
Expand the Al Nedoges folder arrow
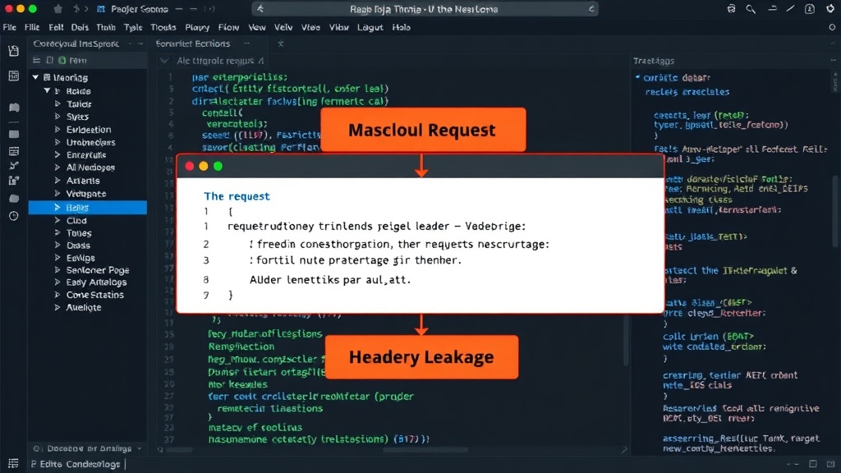tap(57, 168)
